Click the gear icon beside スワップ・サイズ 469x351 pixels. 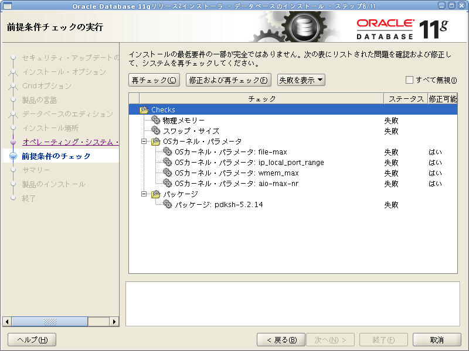(155, 130)
